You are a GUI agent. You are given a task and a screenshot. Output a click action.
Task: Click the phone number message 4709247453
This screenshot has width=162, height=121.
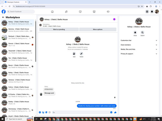point(49,89)
